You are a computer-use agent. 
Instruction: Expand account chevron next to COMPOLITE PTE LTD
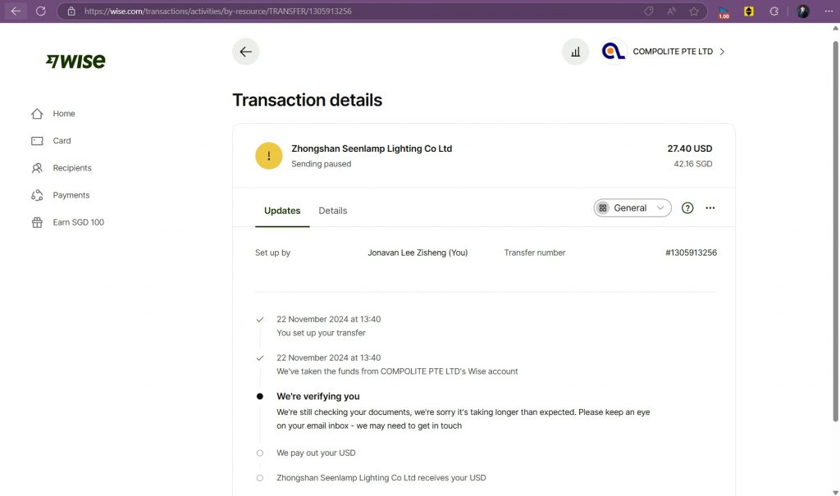click(x=722, y=52)
